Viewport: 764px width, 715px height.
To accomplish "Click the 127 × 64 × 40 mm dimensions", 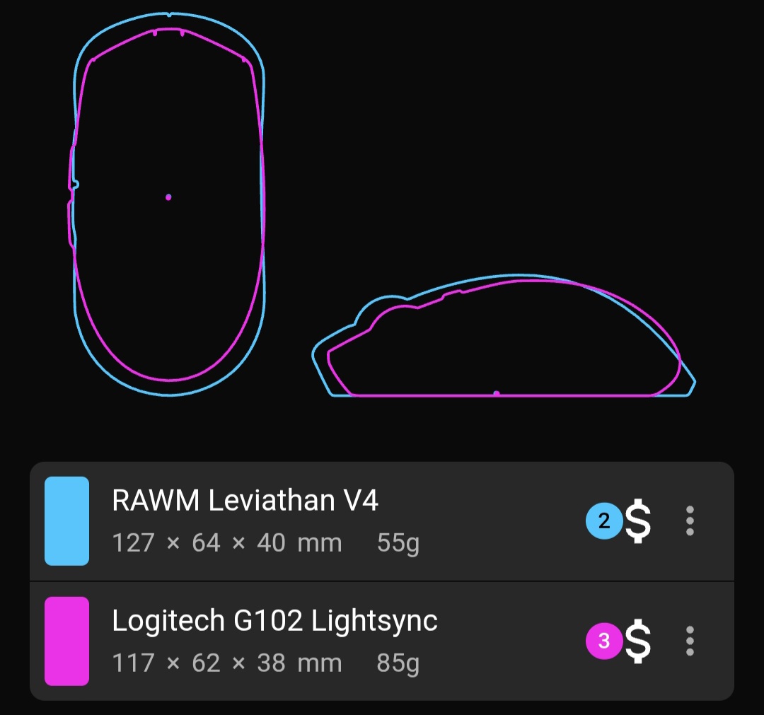I will (x=227, y=542).
